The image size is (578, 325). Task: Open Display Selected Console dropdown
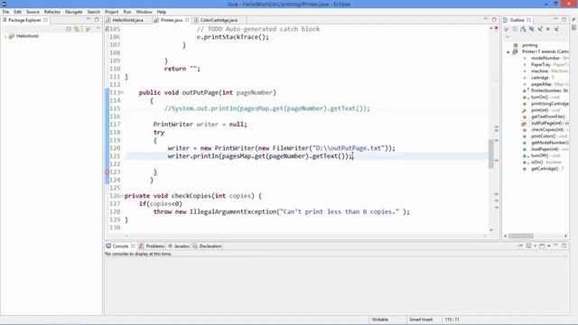coord(535,246)
